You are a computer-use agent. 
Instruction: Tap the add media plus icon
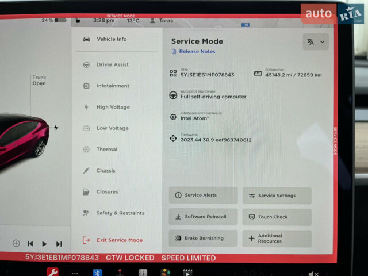(x=16, y=243)
